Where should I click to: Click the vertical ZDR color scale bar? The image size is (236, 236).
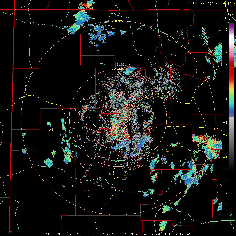click(x=232, y=116)
